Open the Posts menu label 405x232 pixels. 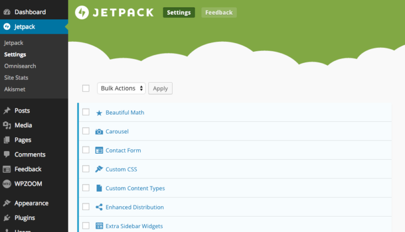pyautogui.click(x=22, y=110)
